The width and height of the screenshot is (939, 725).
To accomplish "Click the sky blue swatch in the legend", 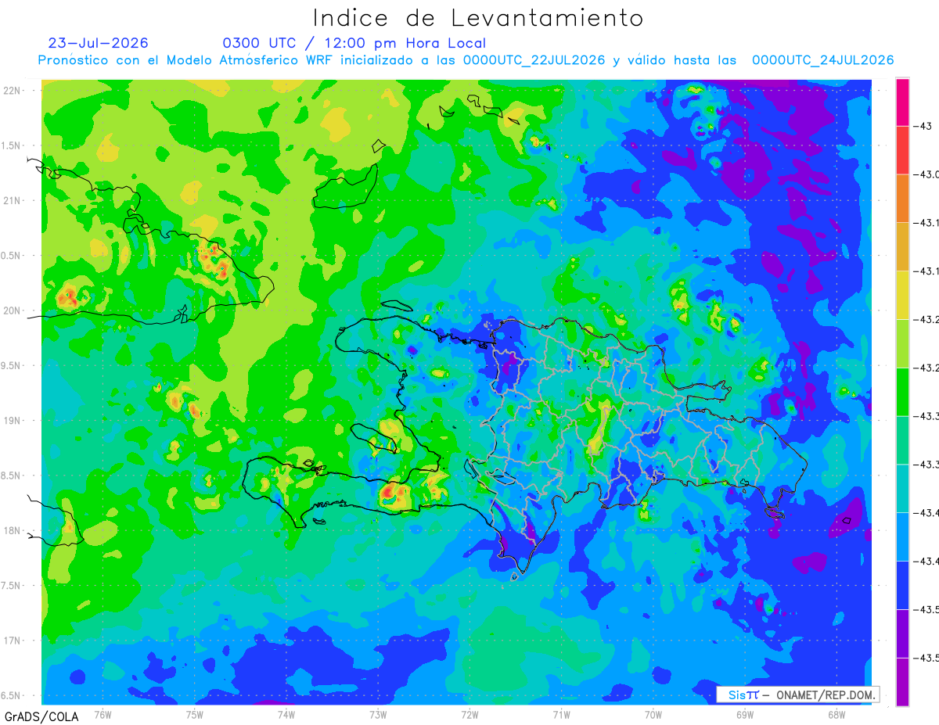I will [x=902, y=537].
